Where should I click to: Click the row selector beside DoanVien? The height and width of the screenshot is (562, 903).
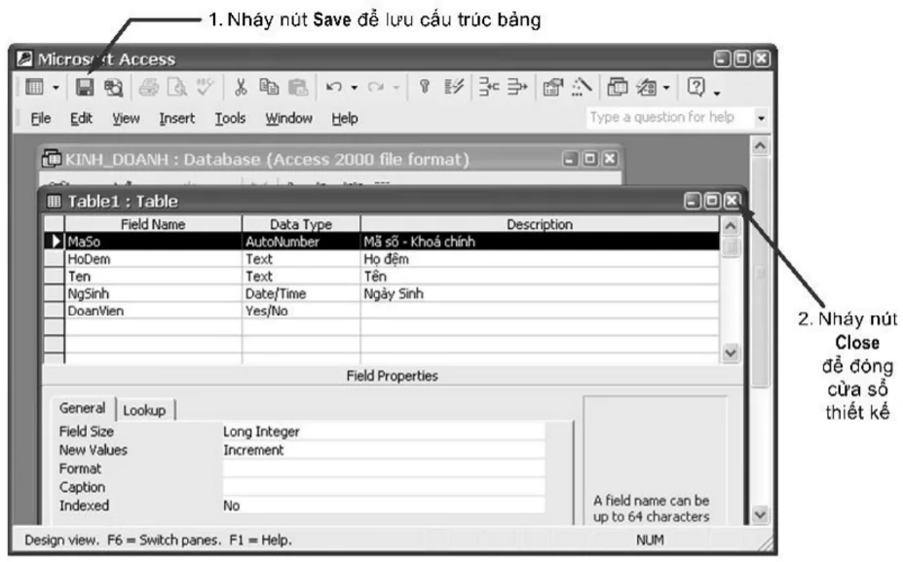[55, 311]
